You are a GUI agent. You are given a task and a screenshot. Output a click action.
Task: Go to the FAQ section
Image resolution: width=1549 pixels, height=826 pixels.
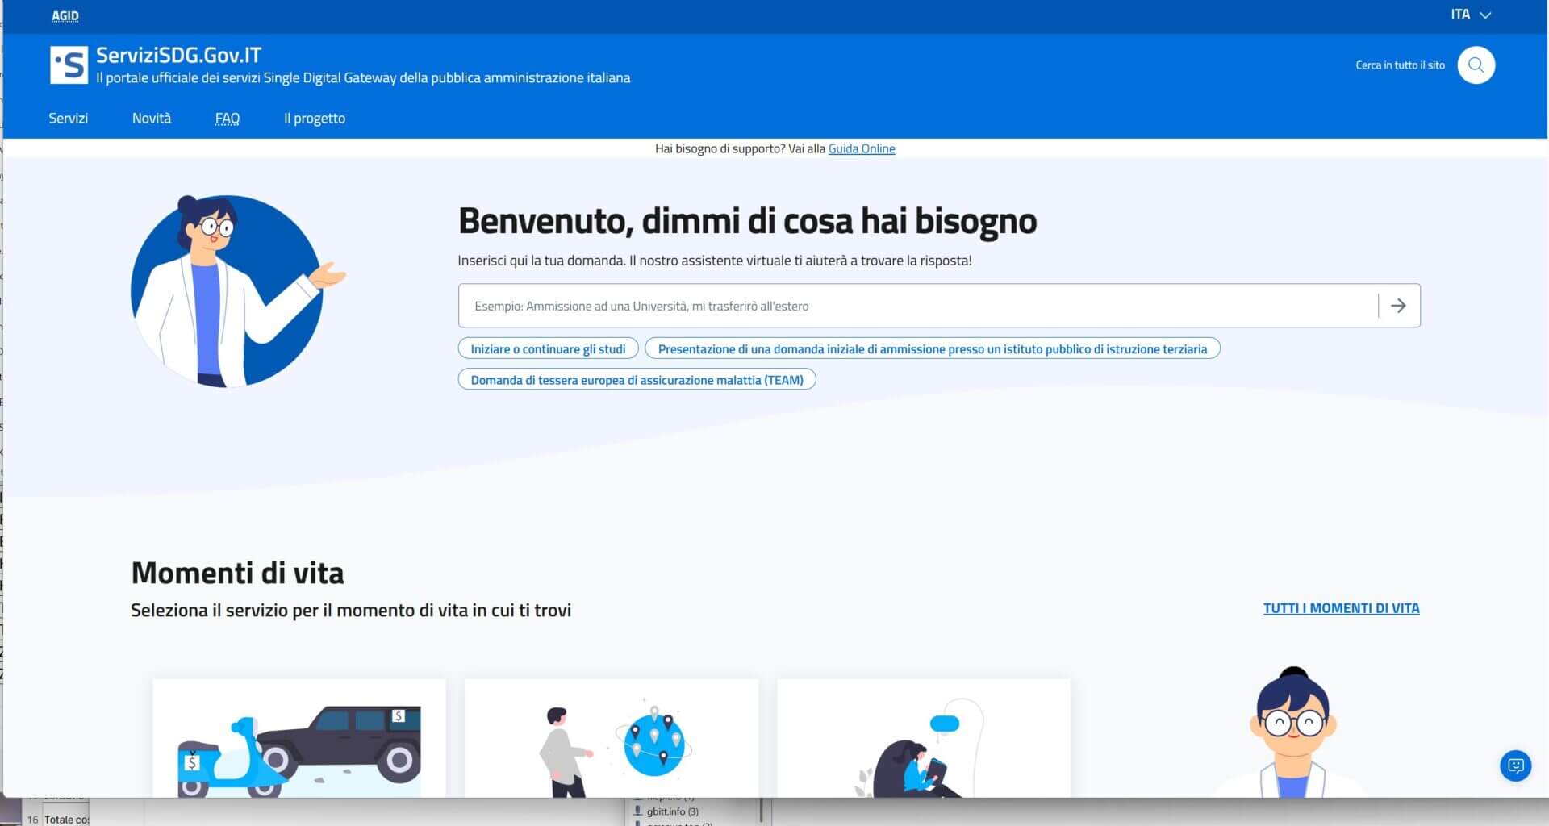click(227, 118)
